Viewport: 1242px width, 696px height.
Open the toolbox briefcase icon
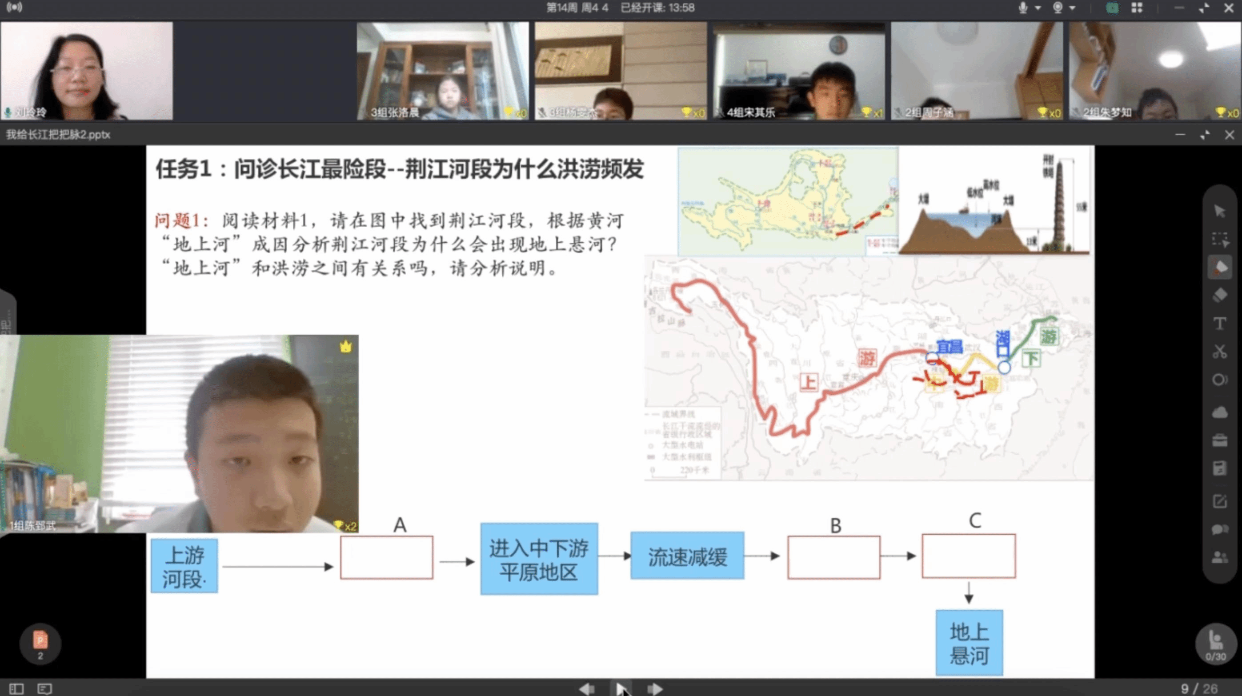1219,440
